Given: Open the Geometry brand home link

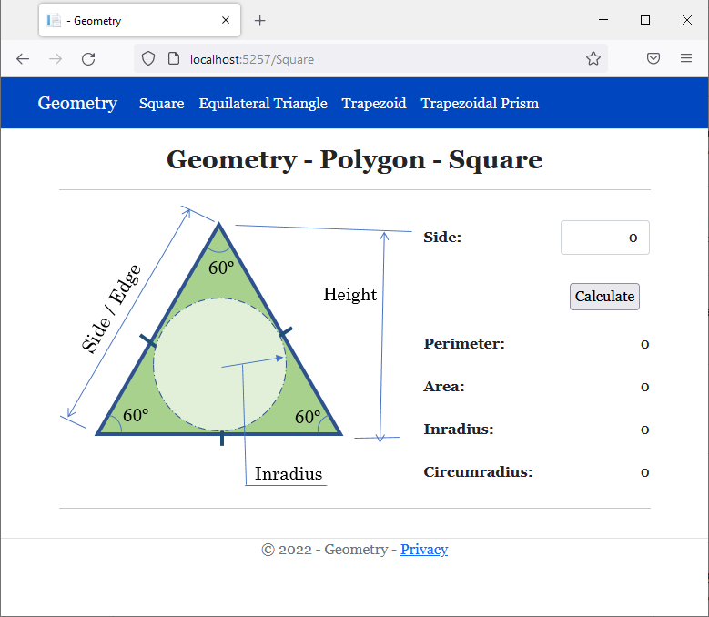Looking at the screenshot, I should pyautogui.click(x=77, y=103).
